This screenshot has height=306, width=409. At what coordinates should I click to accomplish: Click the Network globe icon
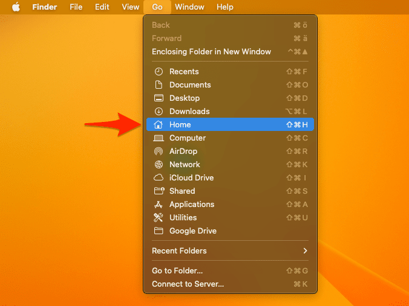159,165
